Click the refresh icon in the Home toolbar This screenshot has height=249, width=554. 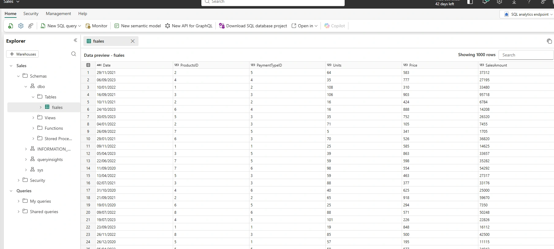coord(11,26)
